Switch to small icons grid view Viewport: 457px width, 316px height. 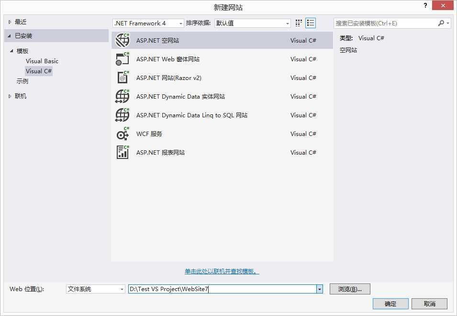pos(299,23)
